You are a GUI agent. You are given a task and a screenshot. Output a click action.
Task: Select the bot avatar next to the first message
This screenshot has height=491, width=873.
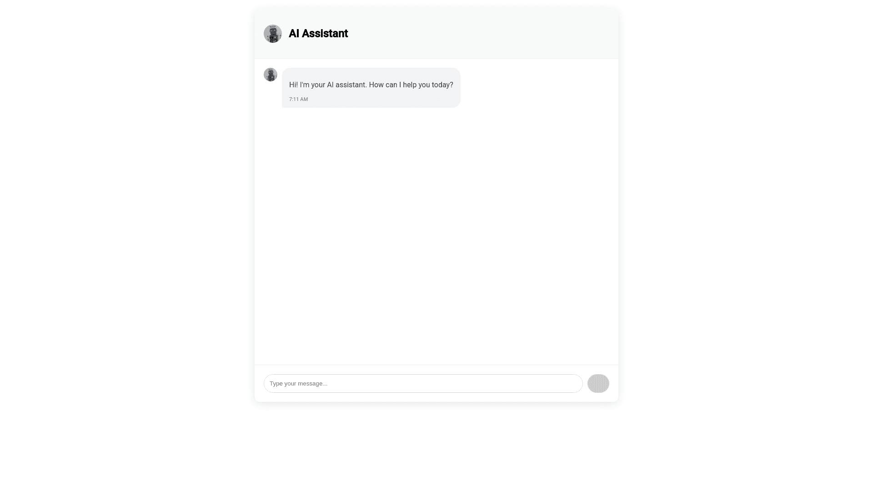[271, 75]
